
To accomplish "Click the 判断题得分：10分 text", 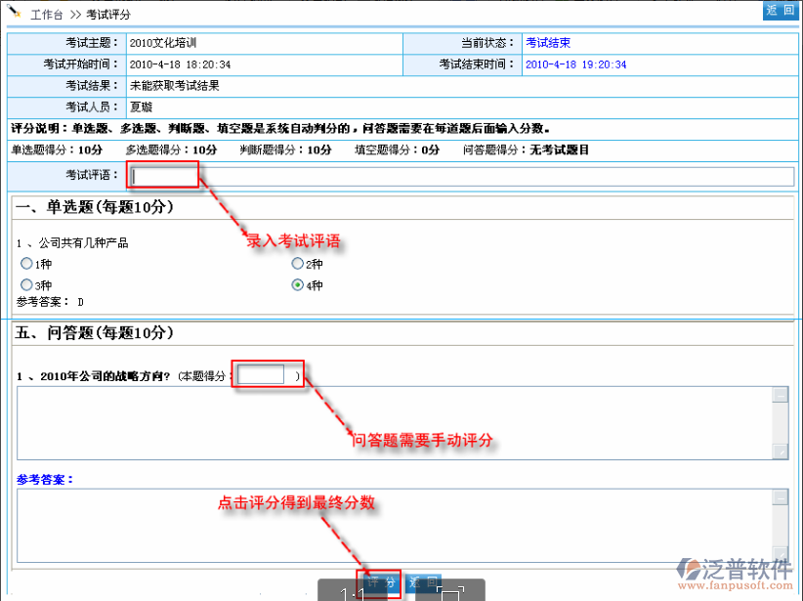I will point(286,150).
